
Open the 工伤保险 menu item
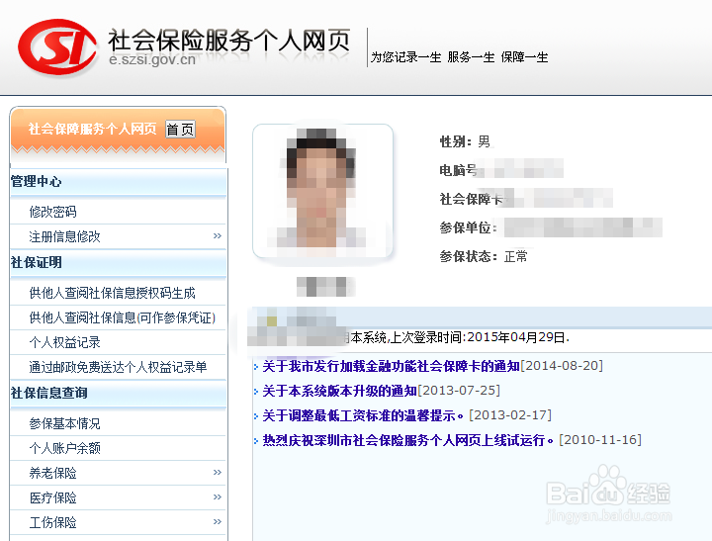point(52,522)
